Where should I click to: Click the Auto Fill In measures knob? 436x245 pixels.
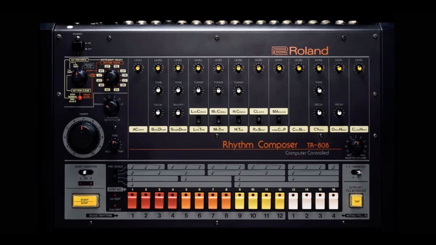(111, 107)
